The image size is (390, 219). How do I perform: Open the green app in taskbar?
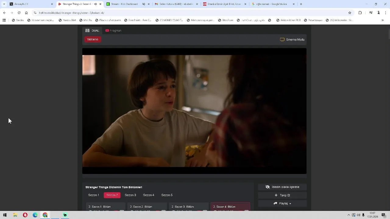click(65, 215)
